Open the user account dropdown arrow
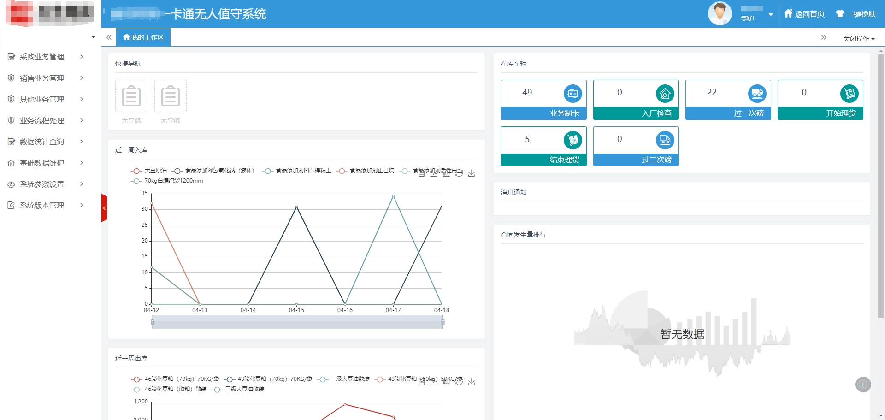The image size is (885, 420). pyautogui.click(x=771, y=15)
